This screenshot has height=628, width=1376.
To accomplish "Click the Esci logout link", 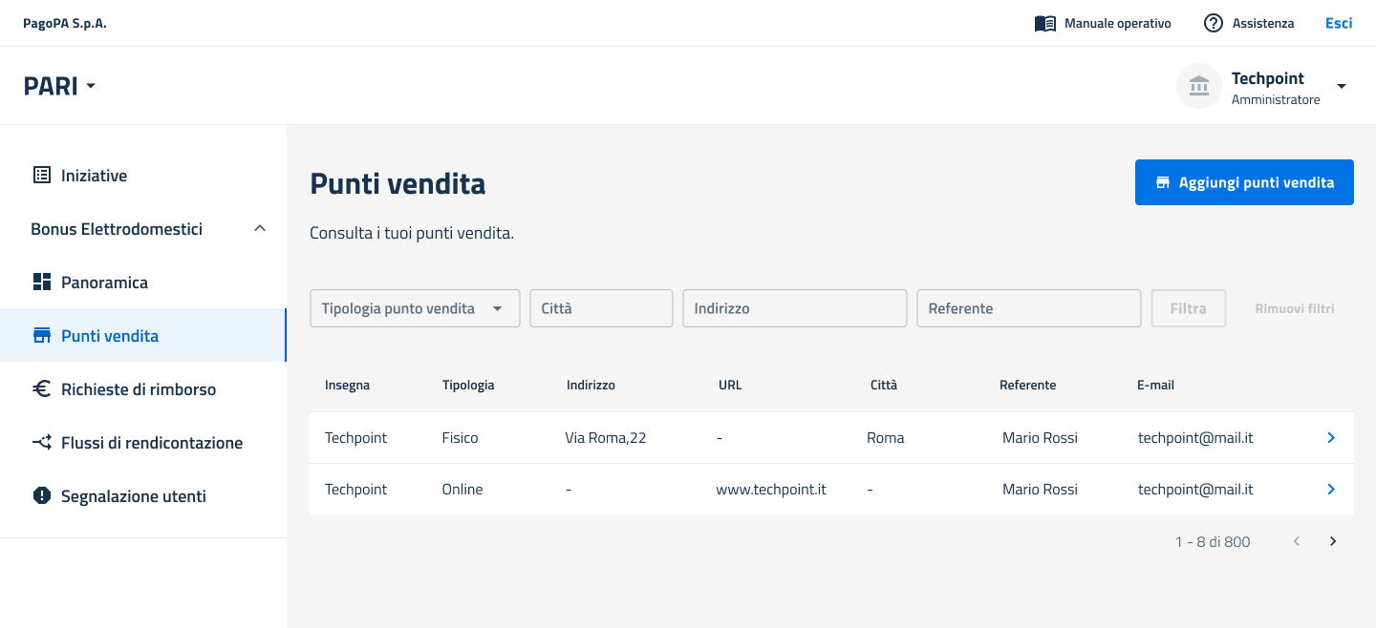I will [x=1338, y=23].
